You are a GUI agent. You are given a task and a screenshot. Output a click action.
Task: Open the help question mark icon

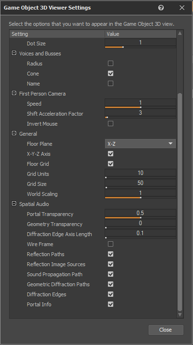point(161,8)
